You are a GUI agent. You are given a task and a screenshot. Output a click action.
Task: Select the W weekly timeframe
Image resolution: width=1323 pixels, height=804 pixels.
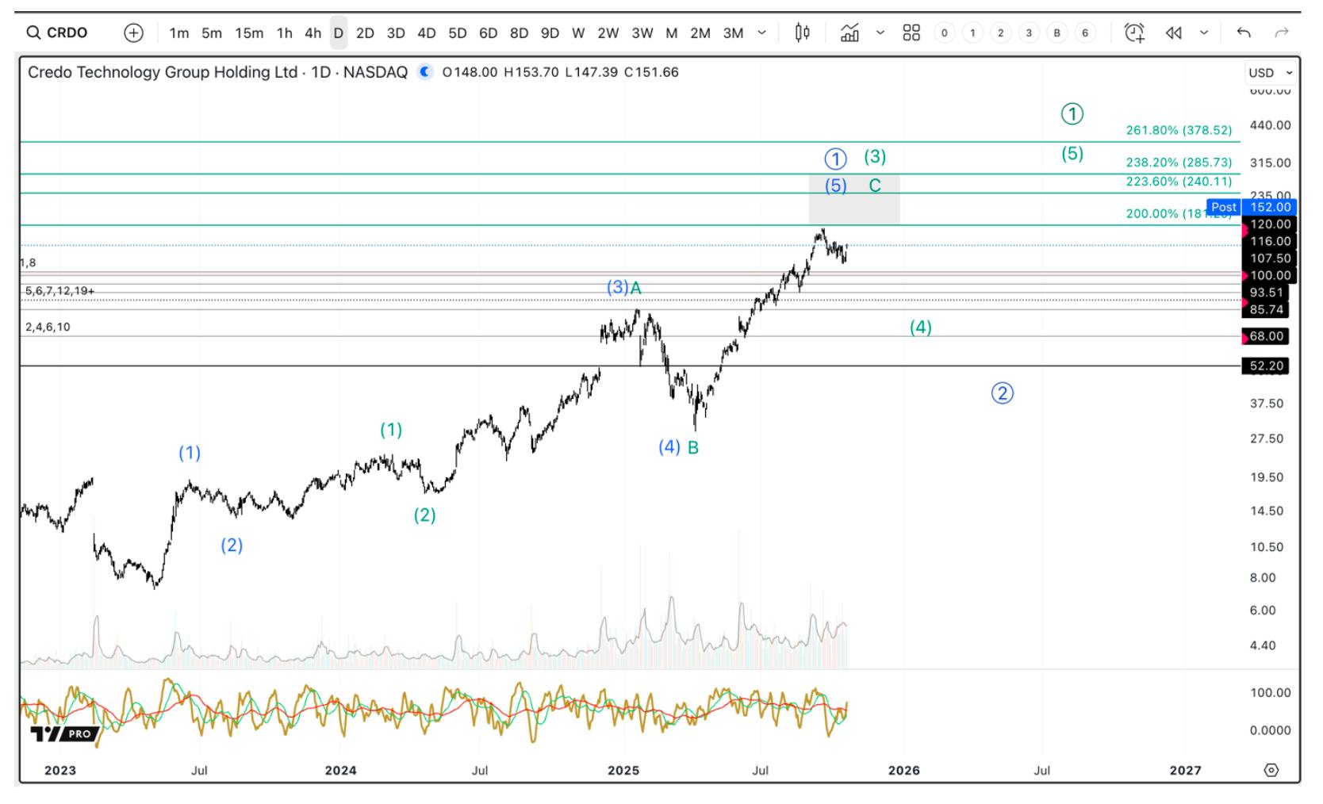point(578,33)
